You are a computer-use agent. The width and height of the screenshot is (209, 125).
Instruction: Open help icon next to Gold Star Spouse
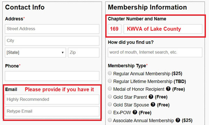pyautogui.click(x=153, y=105)
